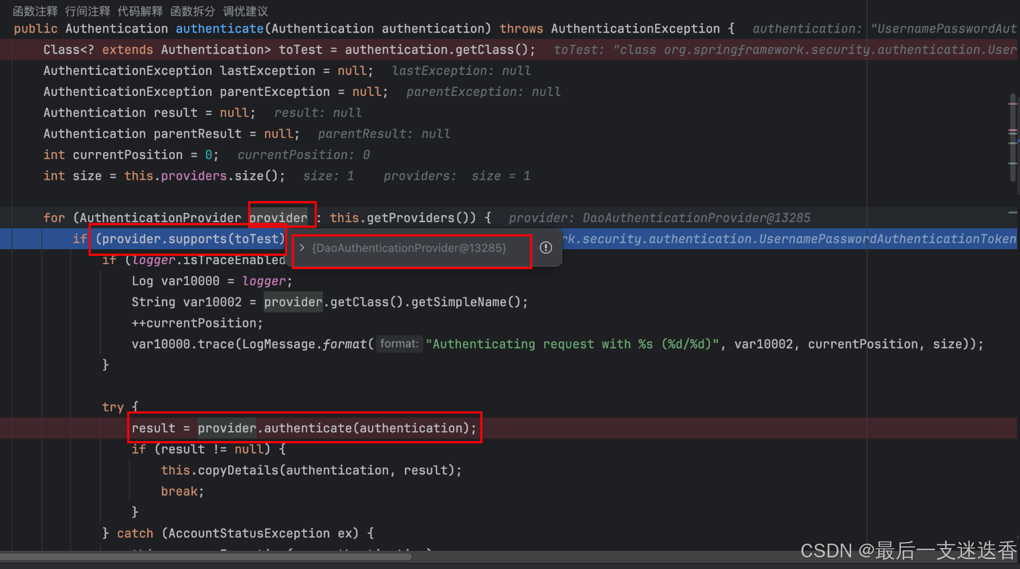The image size is (1020, 569).
Task: Click 'if (result != null)' condition
Action: 201,449
